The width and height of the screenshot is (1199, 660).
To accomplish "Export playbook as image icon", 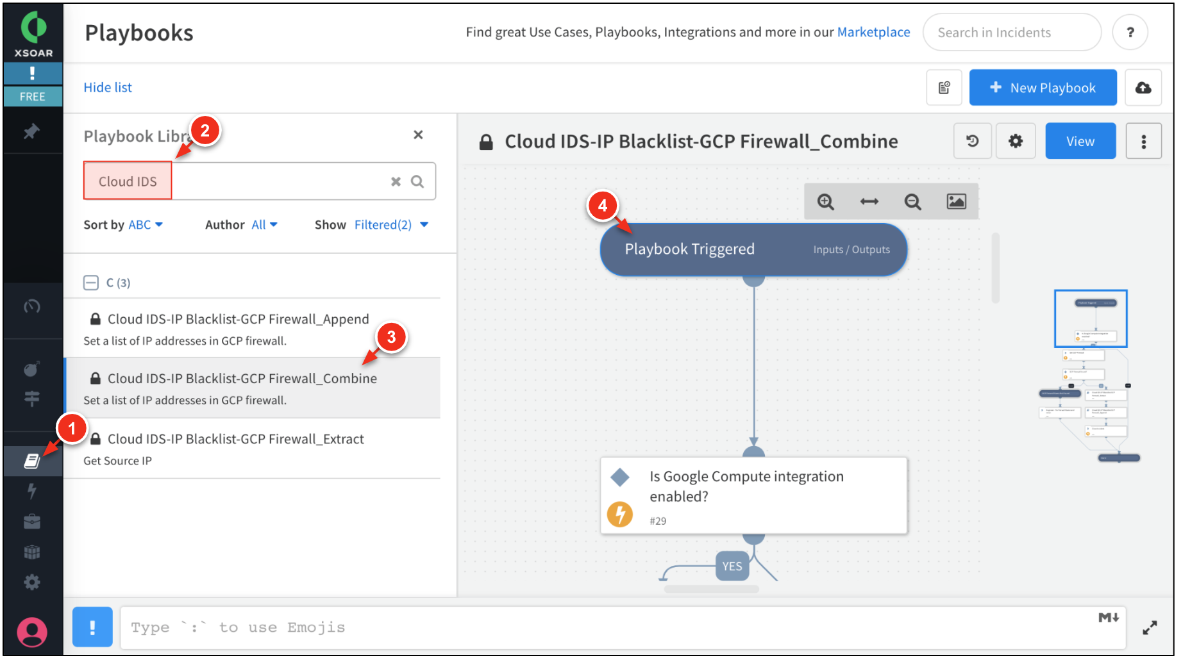I will (956, 202).
